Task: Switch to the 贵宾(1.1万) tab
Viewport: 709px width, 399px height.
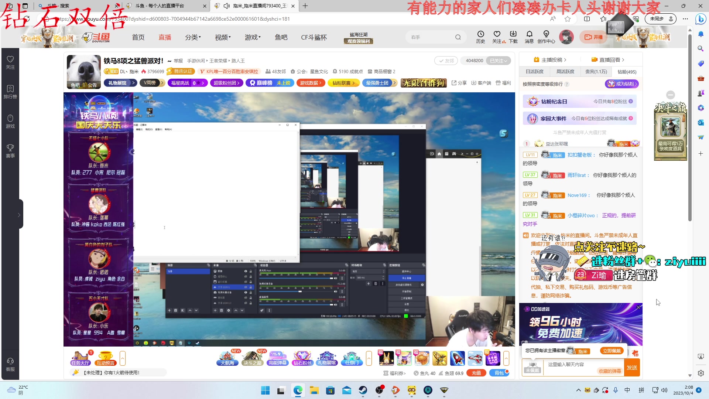Action: (x=596, y=72)
